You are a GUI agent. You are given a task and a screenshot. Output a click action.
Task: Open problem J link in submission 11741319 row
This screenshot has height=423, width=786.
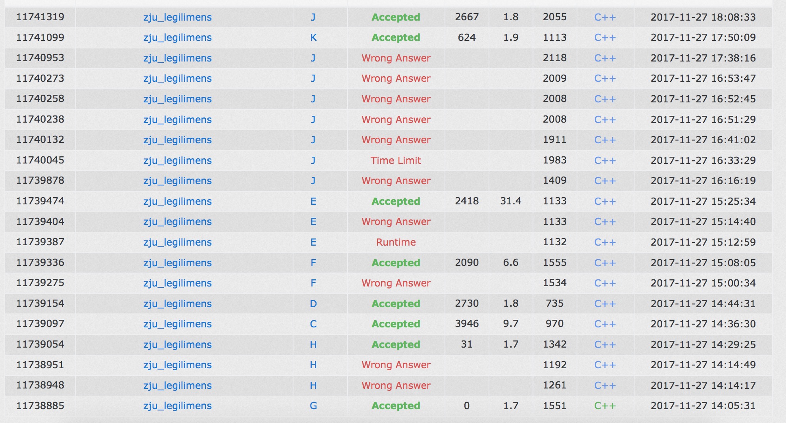click(x=313, y=17)
